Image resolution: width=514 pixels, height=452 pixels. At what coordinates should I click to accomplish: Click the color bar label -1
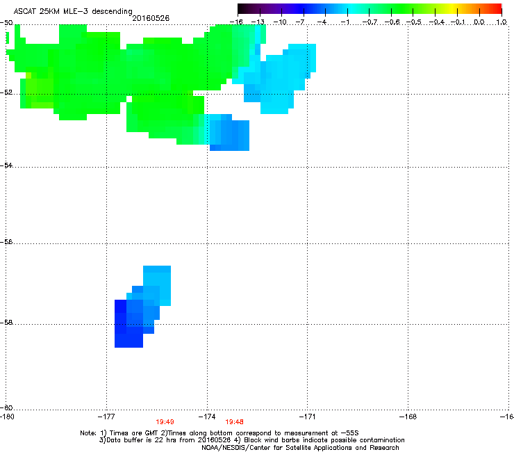coord(345,22)
